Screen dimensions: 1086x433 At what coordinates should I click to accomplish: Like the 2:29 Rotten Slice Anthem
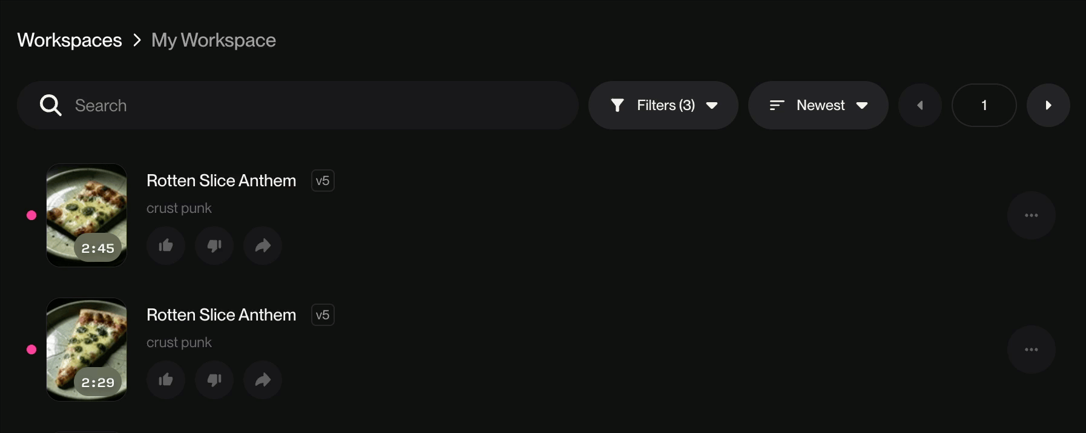(x=166, y=380)
